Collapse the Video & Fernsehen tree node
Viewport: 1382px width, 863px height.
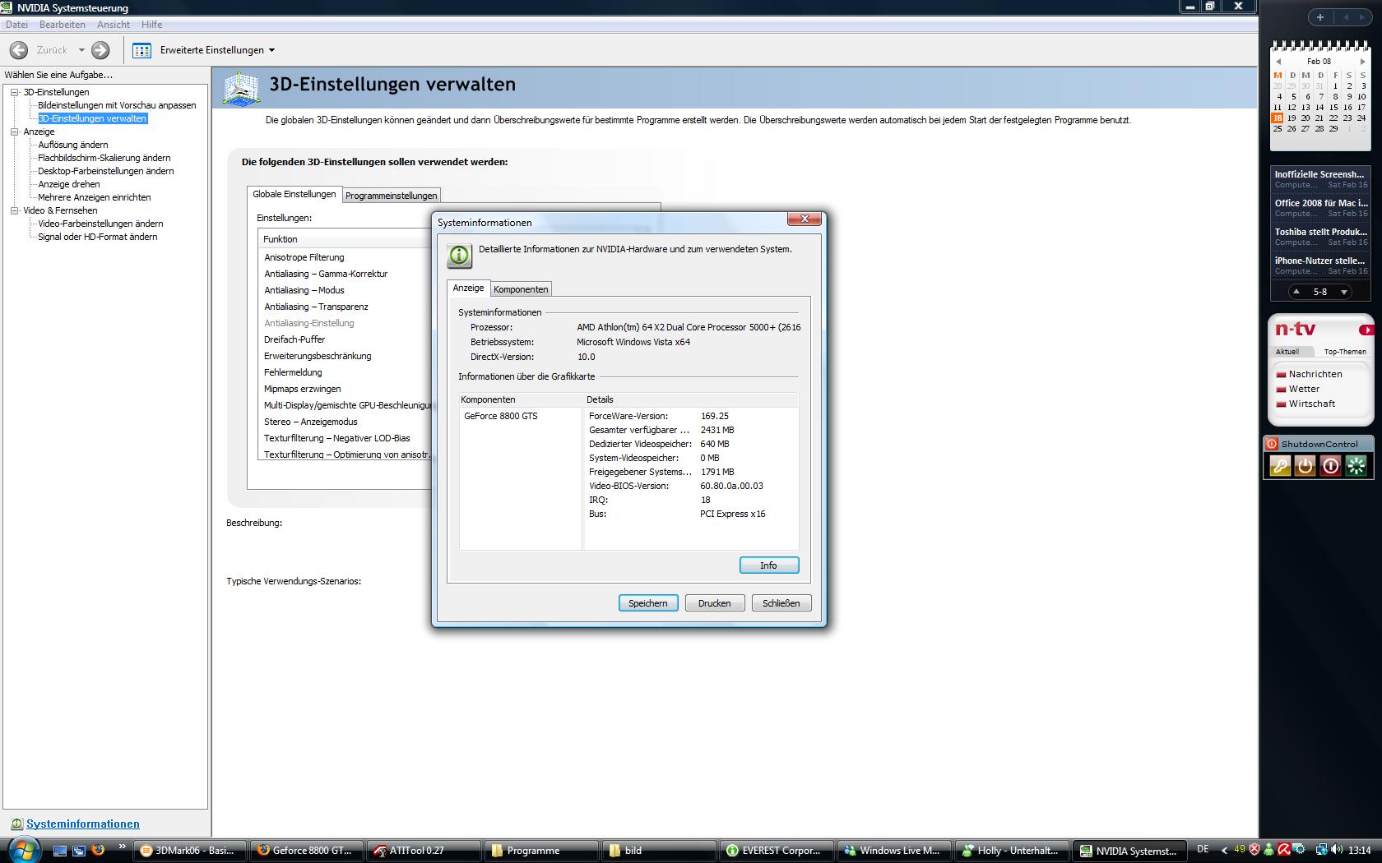14,210
